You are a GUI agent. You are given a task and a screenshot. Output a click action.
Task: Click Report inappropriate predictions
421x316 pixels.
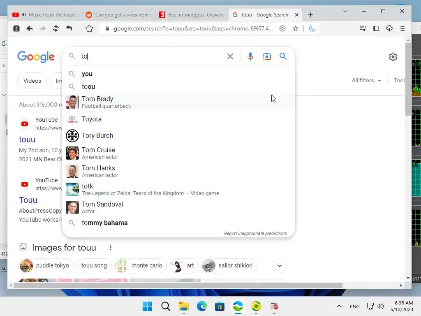[x=255, y=233]
